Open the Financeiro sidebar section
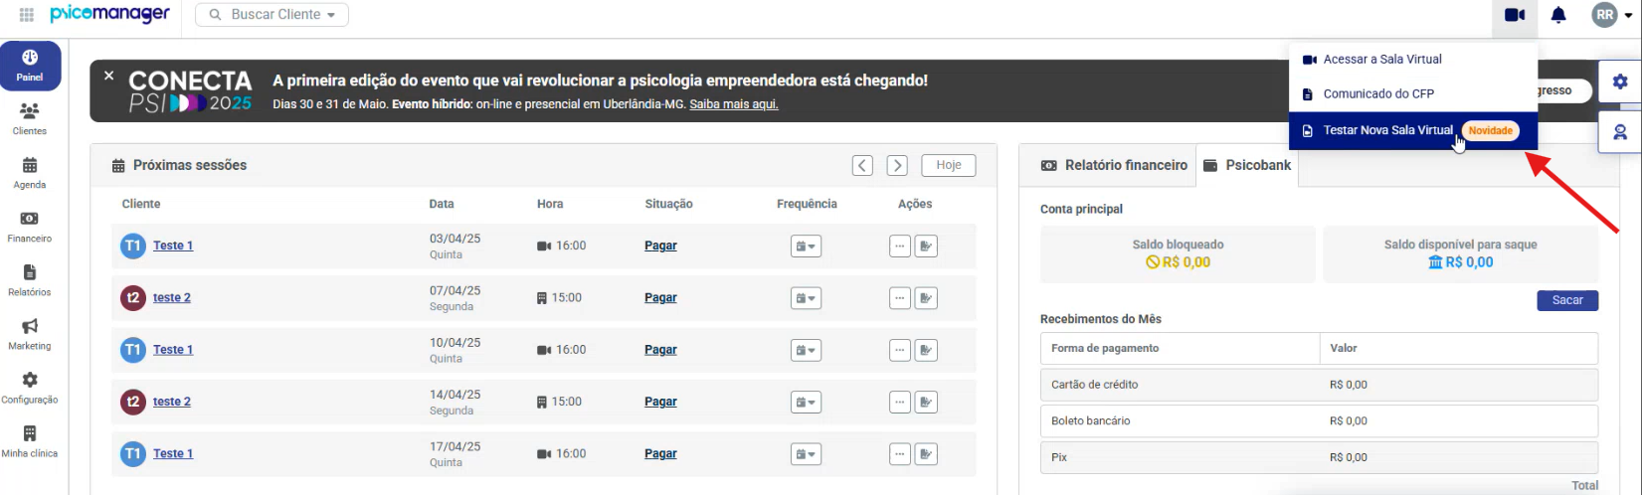Screen dimensions: 1642x495 tap(30, 226)
